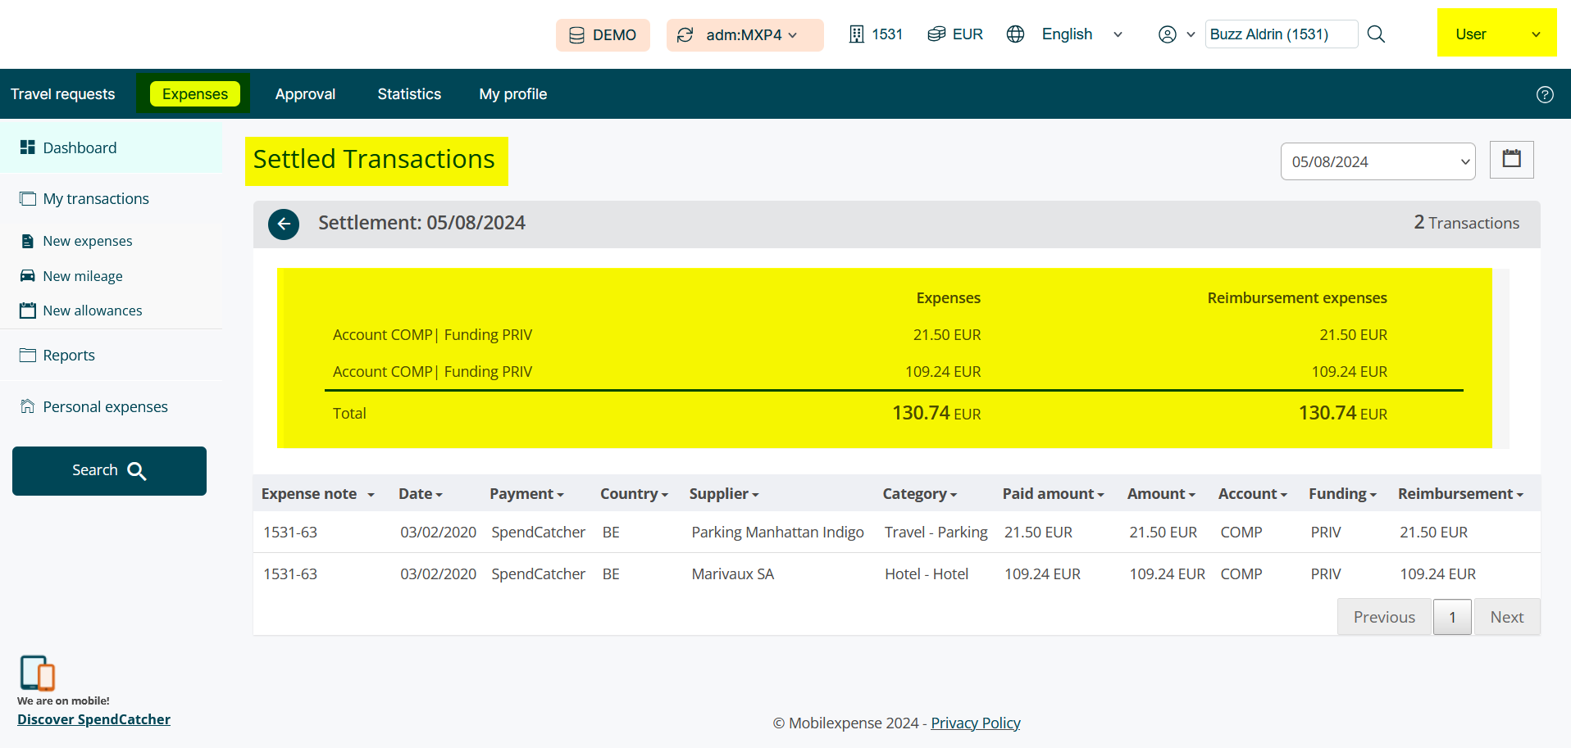This screenshot has height=748, width=1571.
Task: Click the back arrow beside Settlement
Action: click(x=284, y=224)
